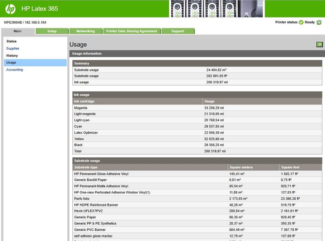Click the HP HDPE Reinforced Banner row
325x241 pixels.
point(197,205)
